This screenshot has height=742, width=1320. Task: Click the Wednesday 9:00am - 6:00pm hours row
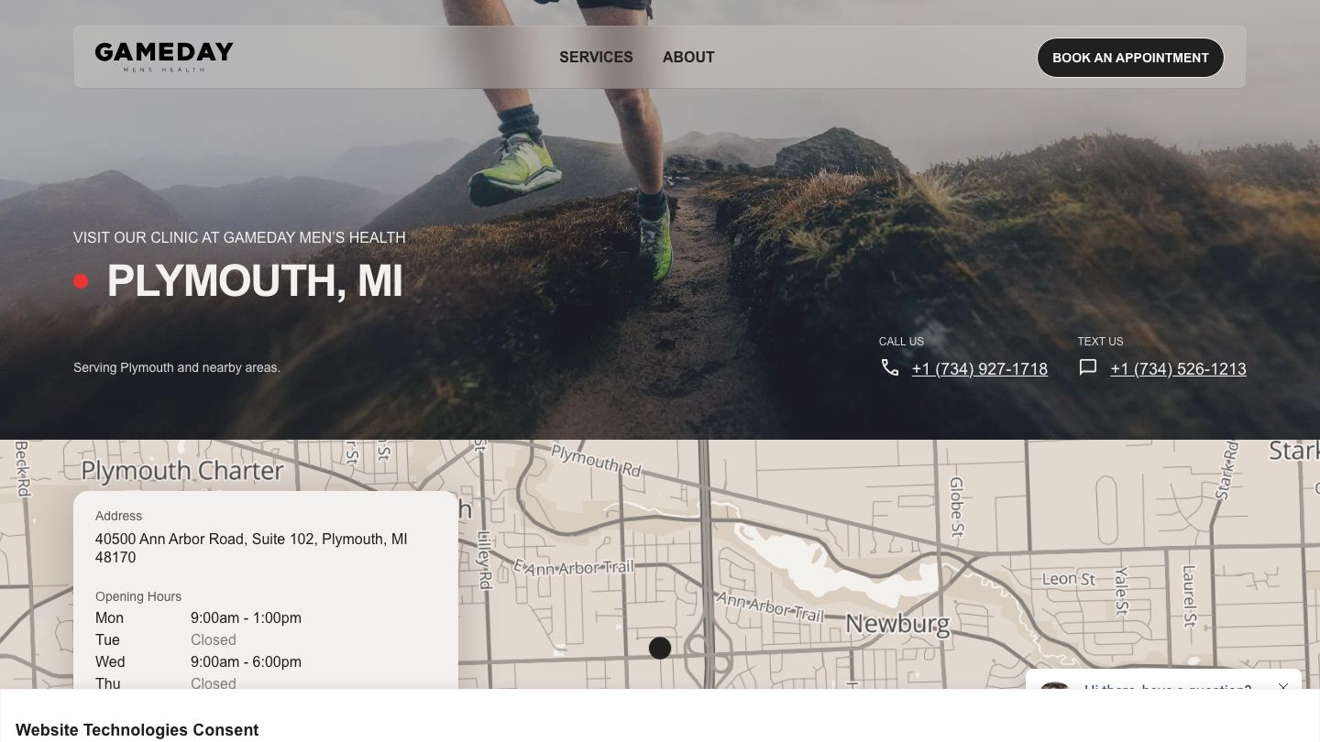click(198, 661)
